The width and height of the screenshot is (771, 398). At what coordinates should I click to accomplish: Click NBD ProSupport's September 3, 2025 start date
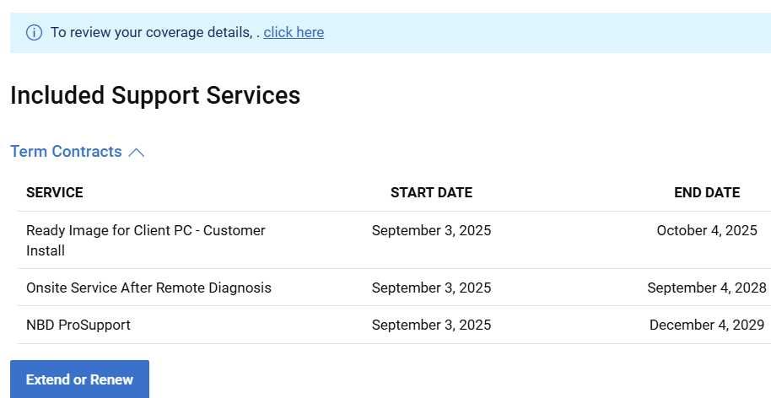(431, 325)
